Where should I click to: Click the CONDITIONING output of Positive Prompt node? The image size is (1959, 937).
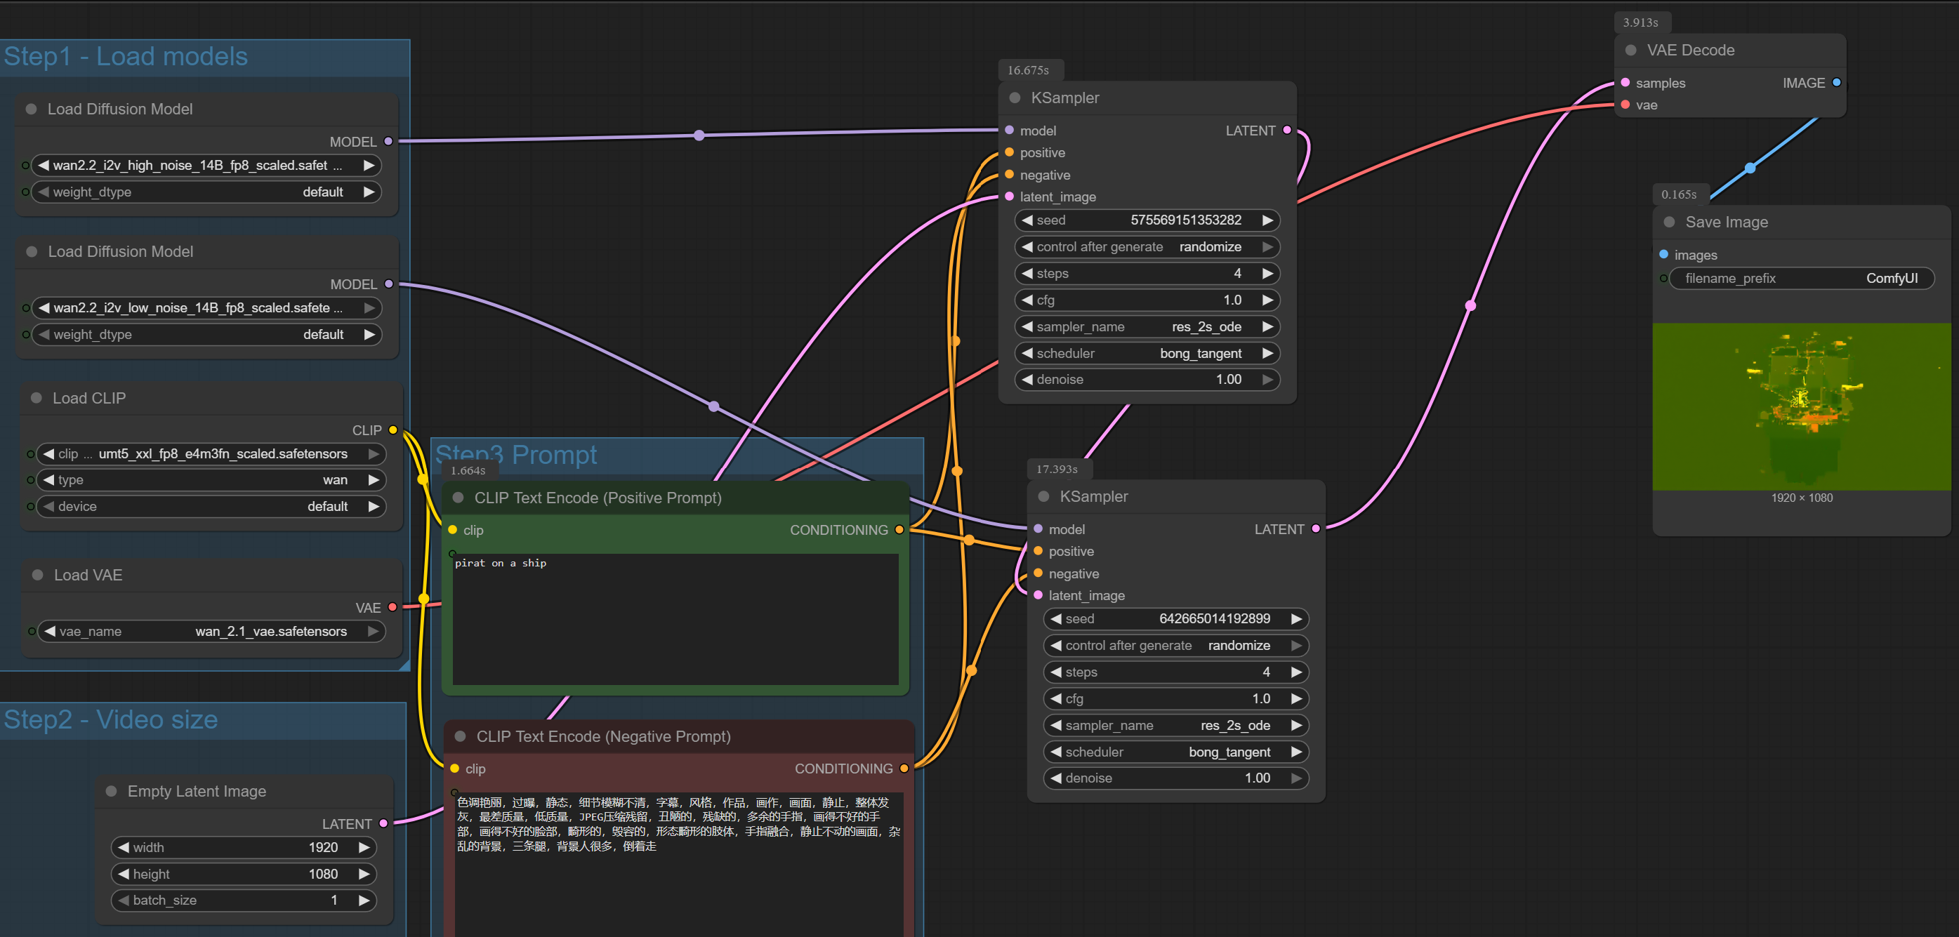click(899, 530)
